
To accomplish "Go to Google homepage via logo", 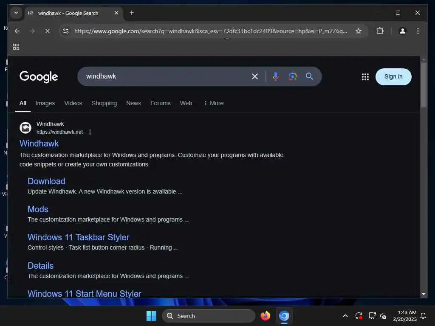I will click(x=39, y=76).
